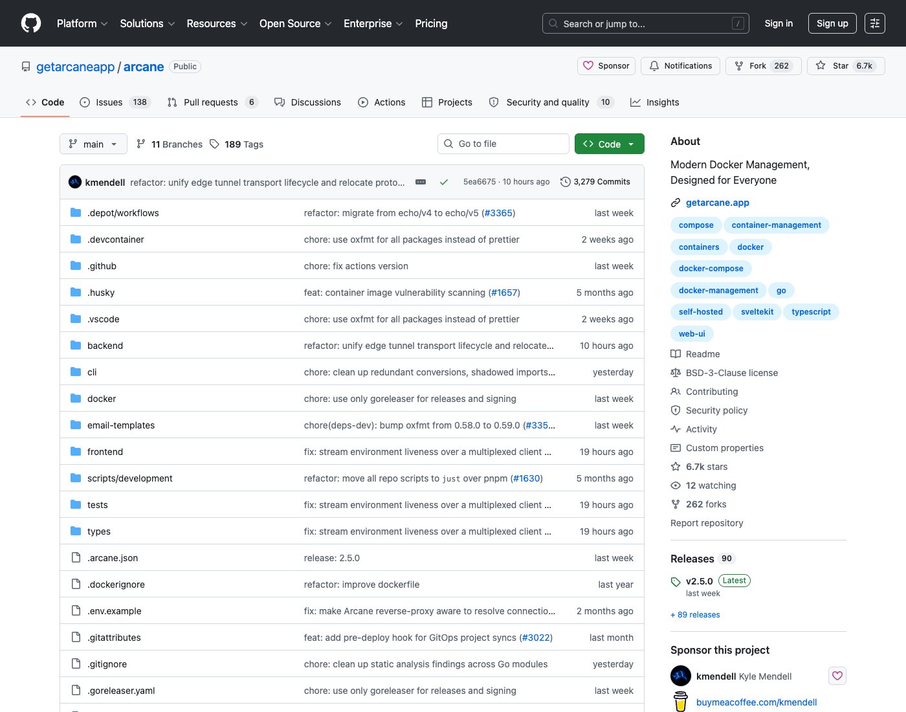Click commit hash 5ea6675
The image size is (906, 712).
[480, 182]
